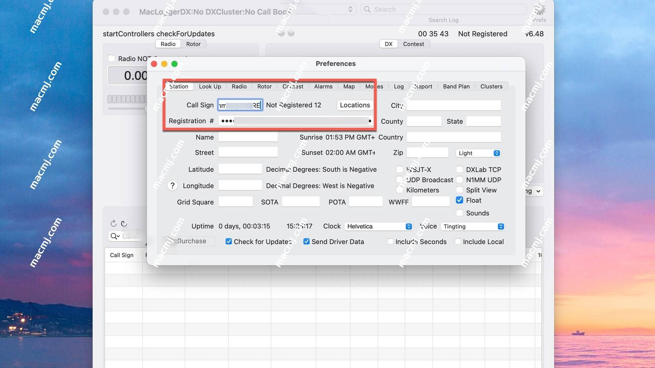
Task: Open log filter magnifier icon
Action: pyautogui.click(x=115, y=236)
